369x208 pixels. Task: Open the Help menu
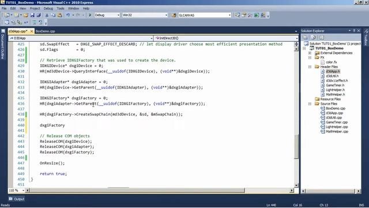86,8
